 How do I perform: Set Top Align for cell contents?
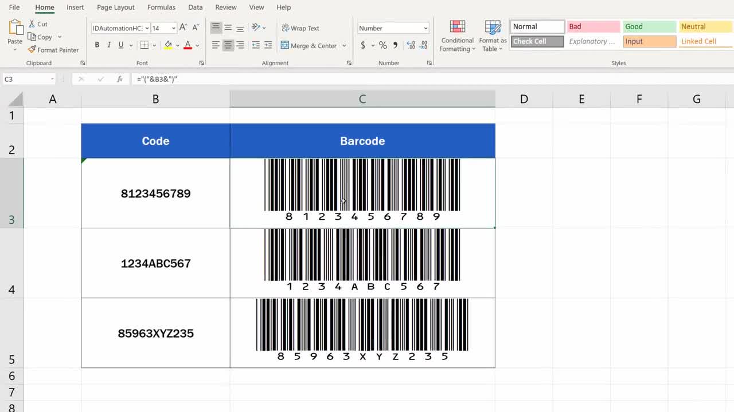216,27
